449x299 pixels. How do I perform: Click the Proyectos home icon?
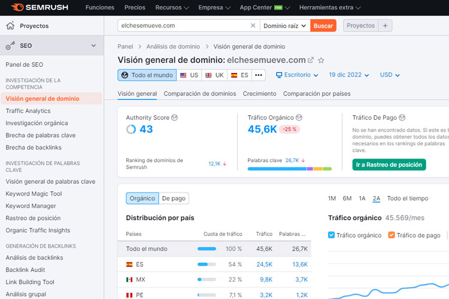(x=10, y=26)
